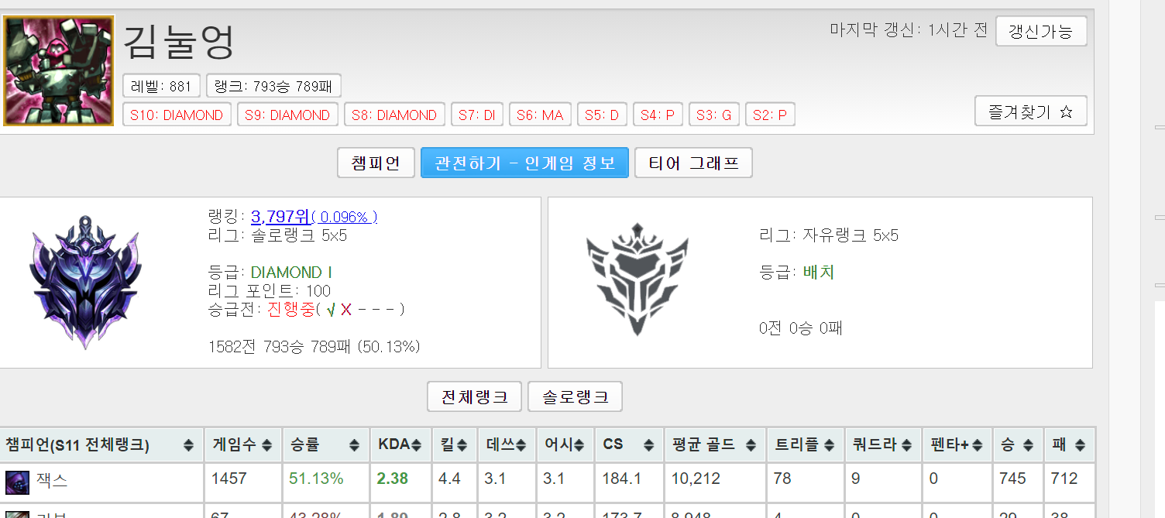Click the unranked flex queue emblem
The width and height of the screenshot is (1165, 518).
tap(637, 280)
